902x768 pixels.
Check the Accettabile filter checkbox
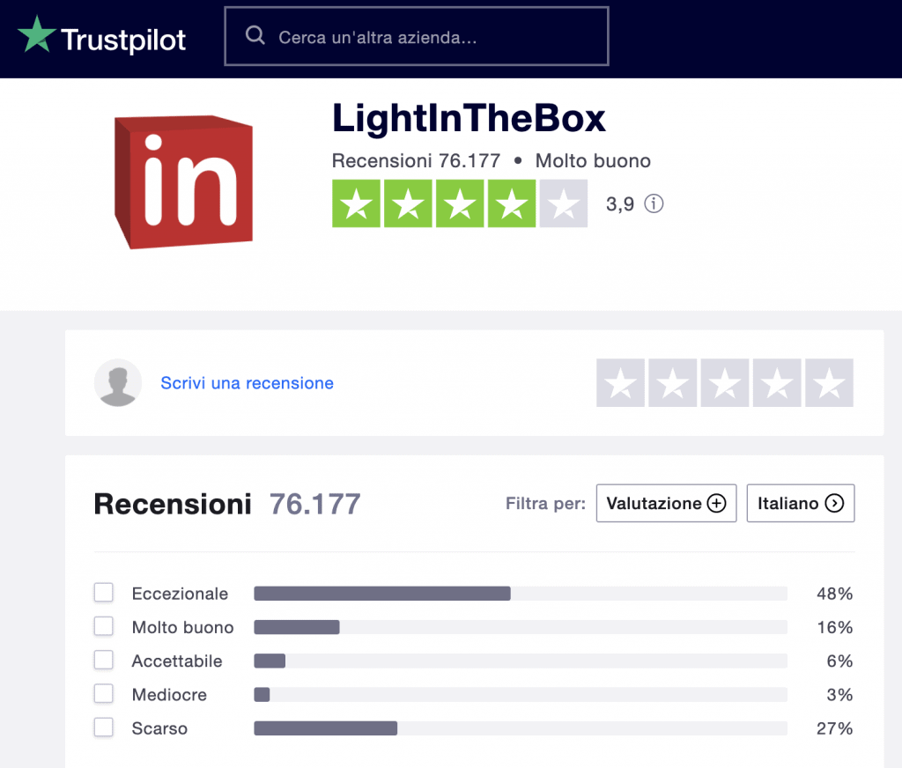(104, 660)
